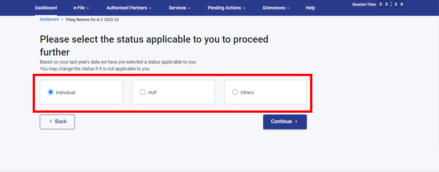Open the Pending Actions dropdown

[227, 8]
